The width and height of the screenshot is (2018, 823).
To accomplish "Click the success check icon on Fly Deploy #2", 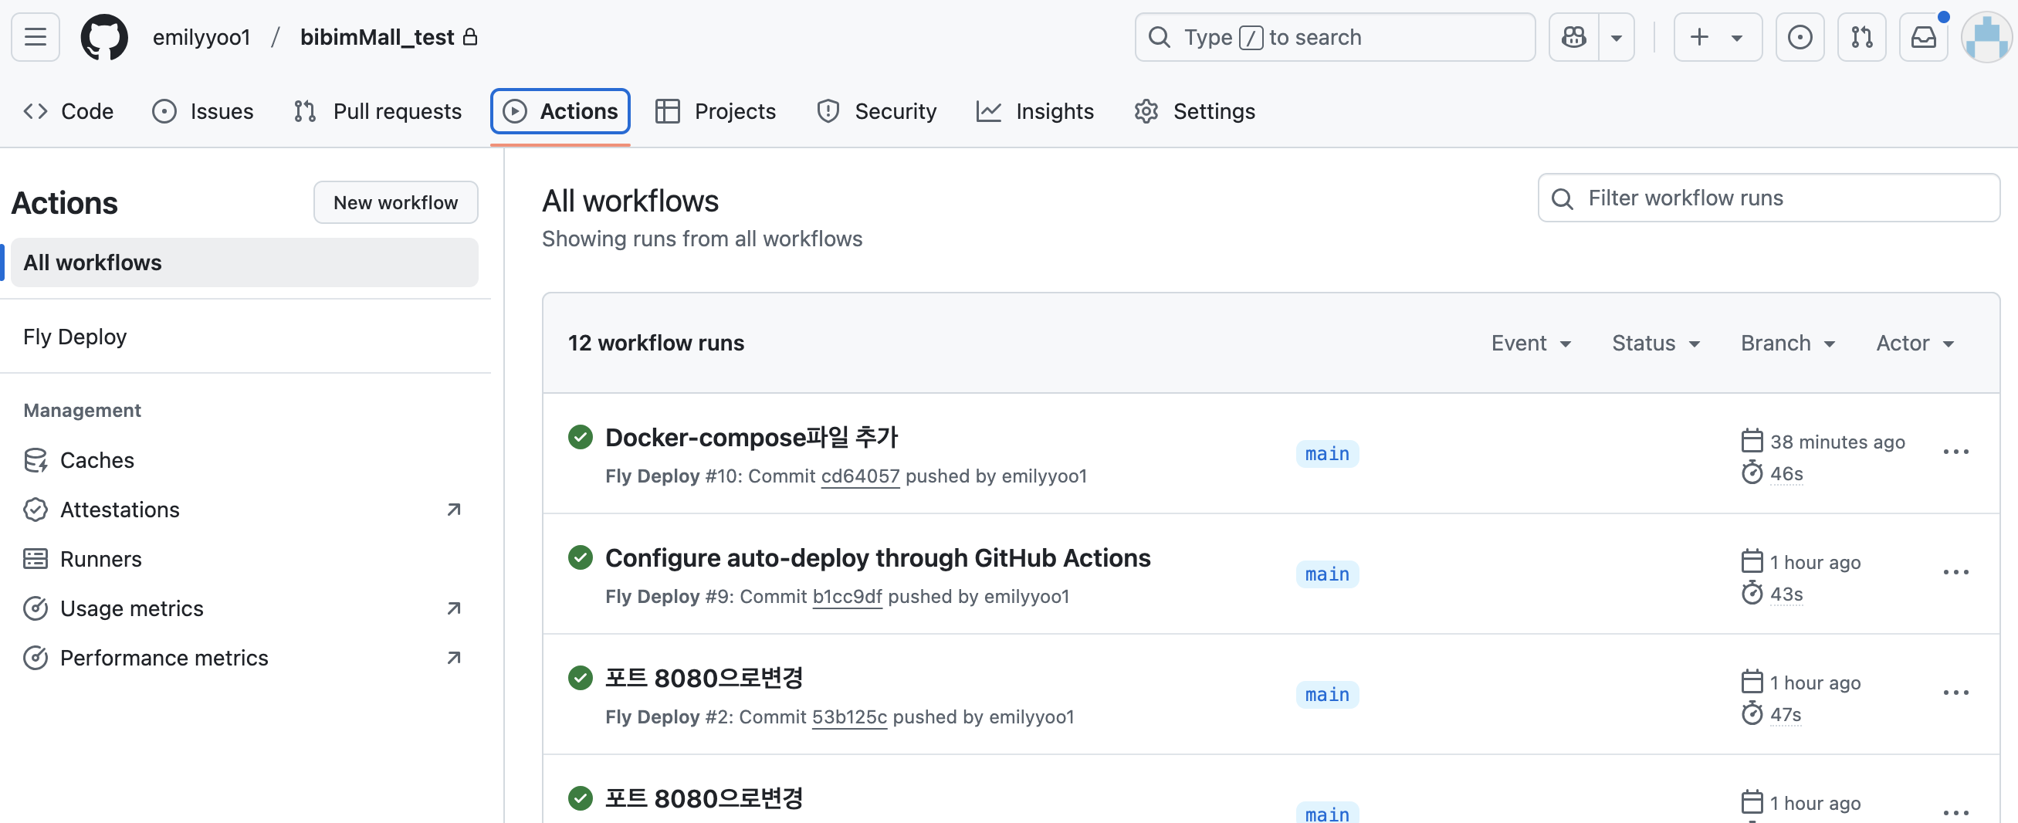I will click(580, 678).
